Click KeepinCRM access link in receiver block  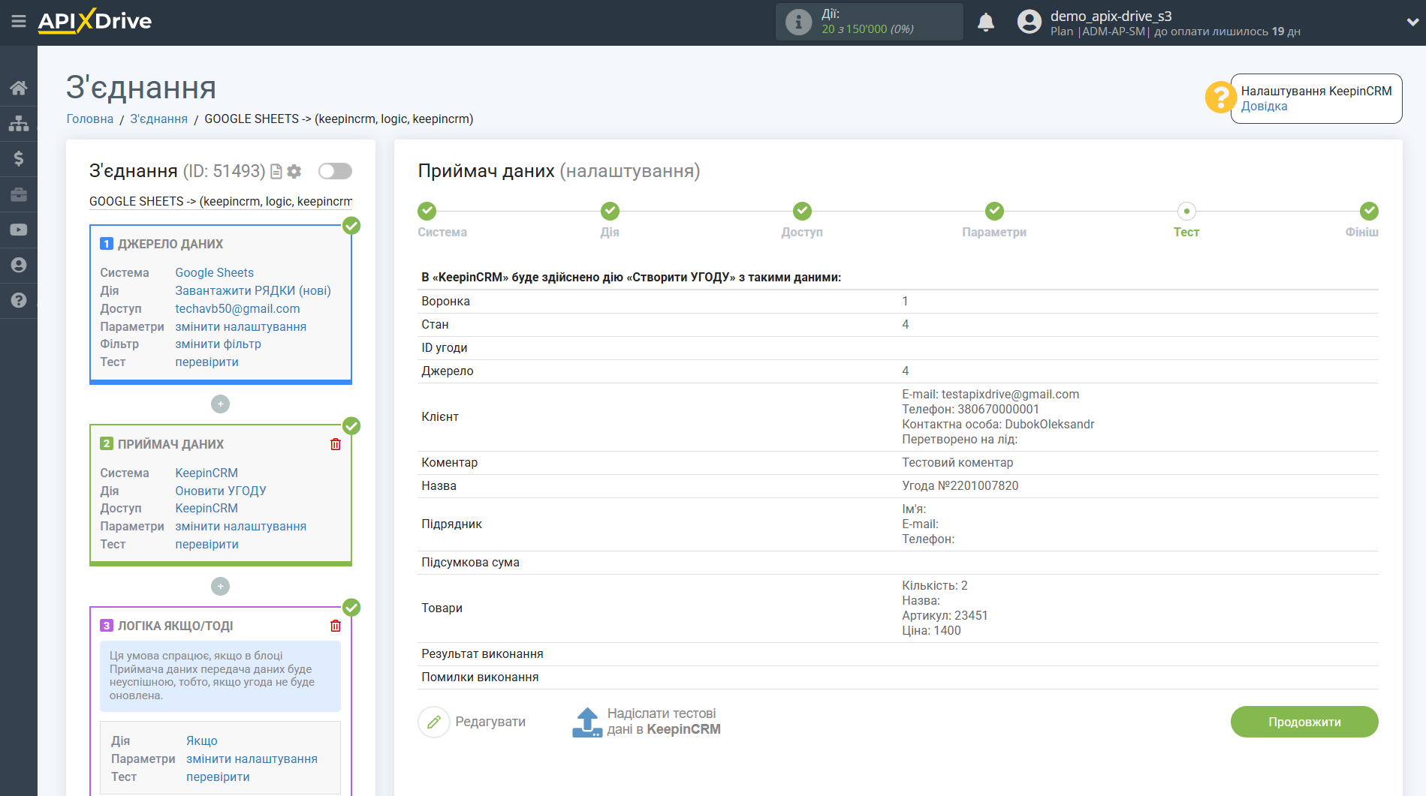207,508
